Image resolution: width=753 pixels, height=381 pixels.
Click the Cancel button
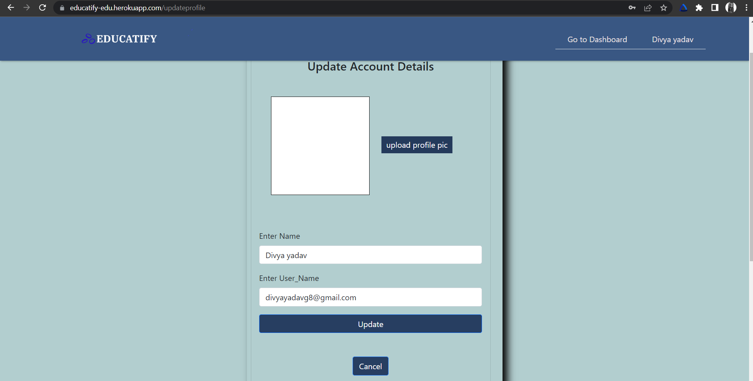[x=370, y=366]
